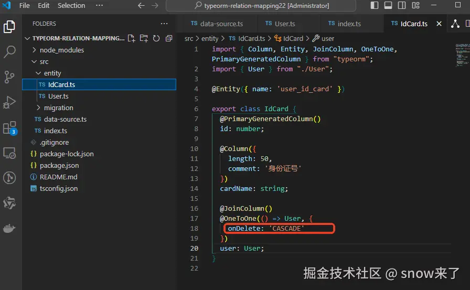The image size is (470, 290).
Task: Open the Extensions view with badge 3
Action: [x=9, y=128]
